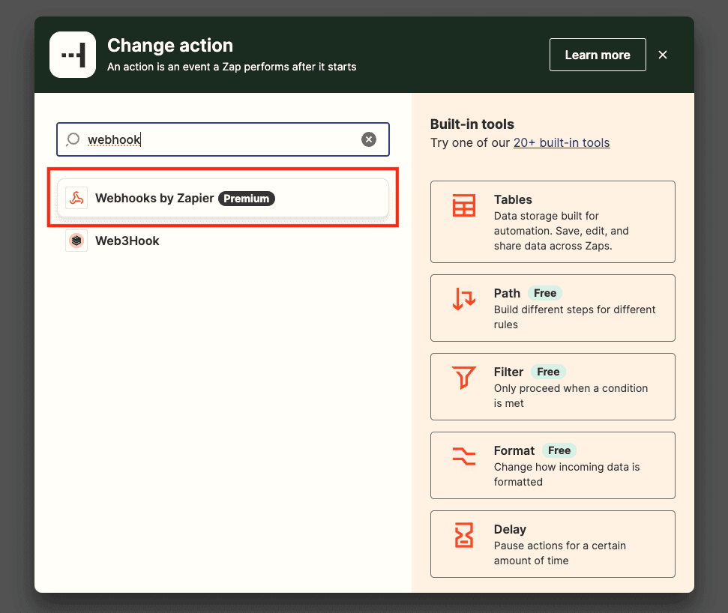Viewport: 728px width, 613px height.
Task: Select the Format built-in tool card
Action: [553, 465]
